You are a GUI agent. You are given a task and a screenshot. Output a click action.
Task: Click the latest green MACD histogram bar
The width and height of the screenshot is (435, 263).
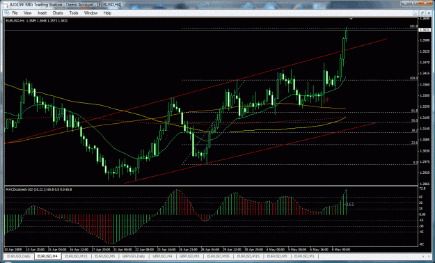click(346, 202)
